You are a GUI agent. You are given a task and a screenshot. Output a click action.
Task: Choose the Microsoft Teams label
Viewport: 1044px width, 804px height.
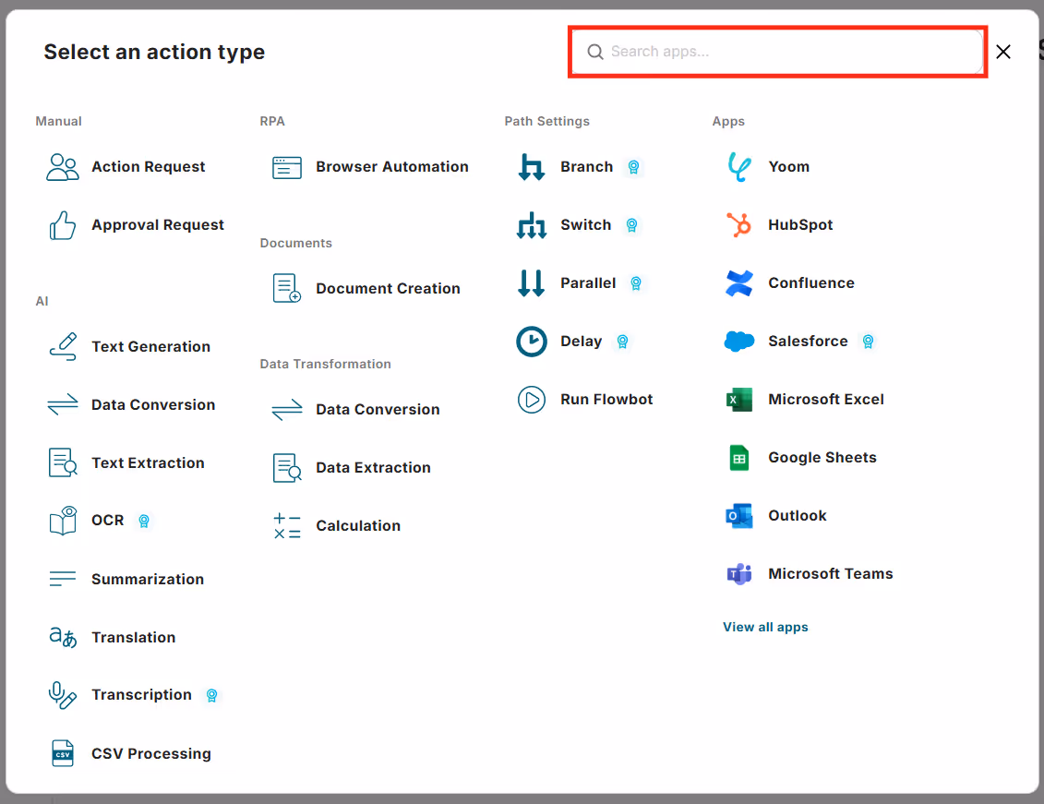[x=830, y=574]
